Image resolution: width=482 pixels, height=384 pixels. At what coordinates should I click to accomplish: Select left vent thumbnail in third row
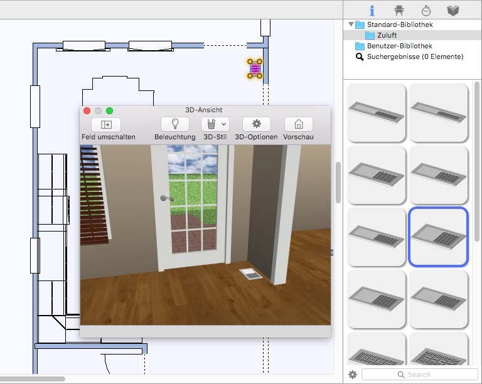coord(377,237)
